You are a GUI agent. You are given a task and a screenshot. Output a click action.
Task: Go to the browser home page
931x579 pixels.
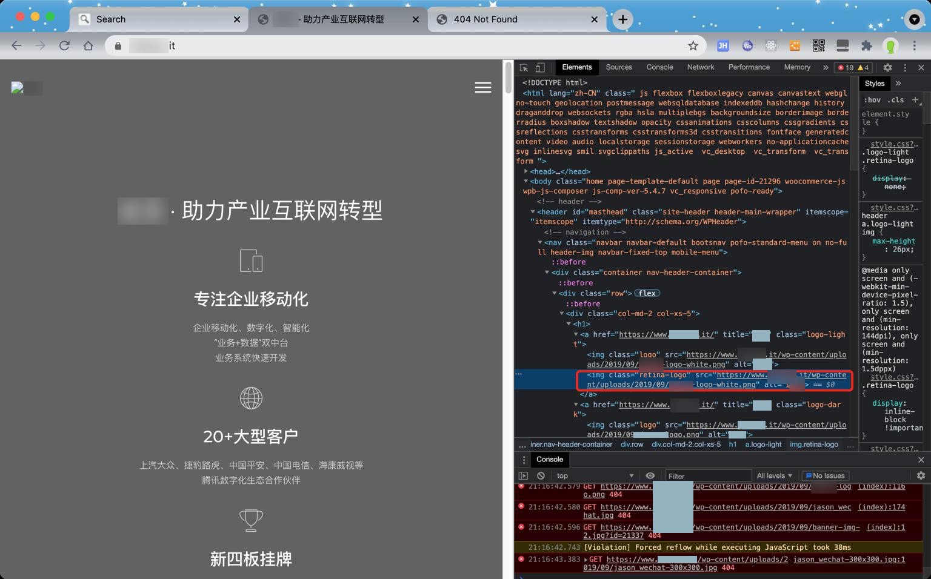[88, 45]
